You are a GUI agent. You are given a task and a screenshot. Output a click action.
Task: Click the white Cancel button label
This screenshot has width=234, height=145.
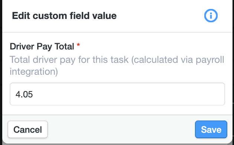click(x=28, y=129)
